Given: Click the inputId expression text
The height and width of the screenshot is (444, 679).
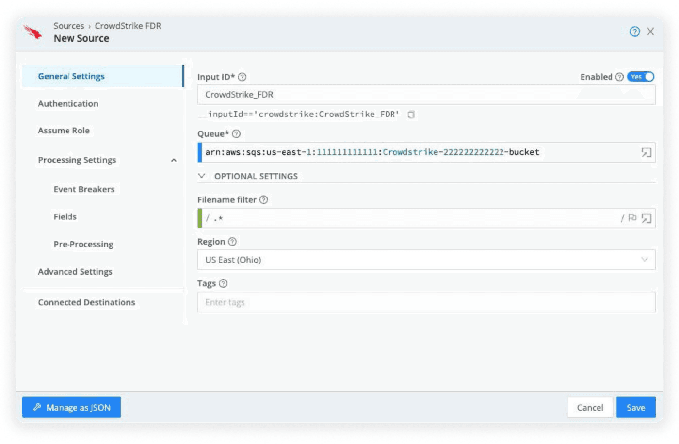Looking at the screenshot, I should point(299,115).
